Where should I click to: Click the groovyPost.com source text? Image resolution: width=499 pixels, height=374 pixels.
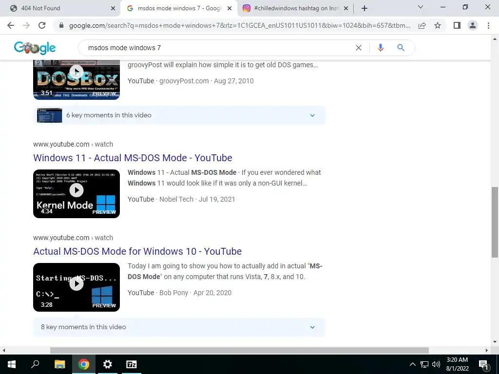click(184, 81)
